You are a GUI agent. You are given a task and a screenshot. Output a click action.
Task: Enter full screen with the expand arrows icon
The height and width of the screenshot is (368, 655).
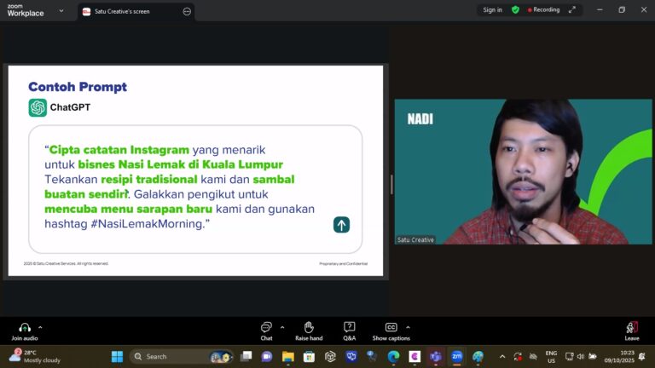click(572, 10)
